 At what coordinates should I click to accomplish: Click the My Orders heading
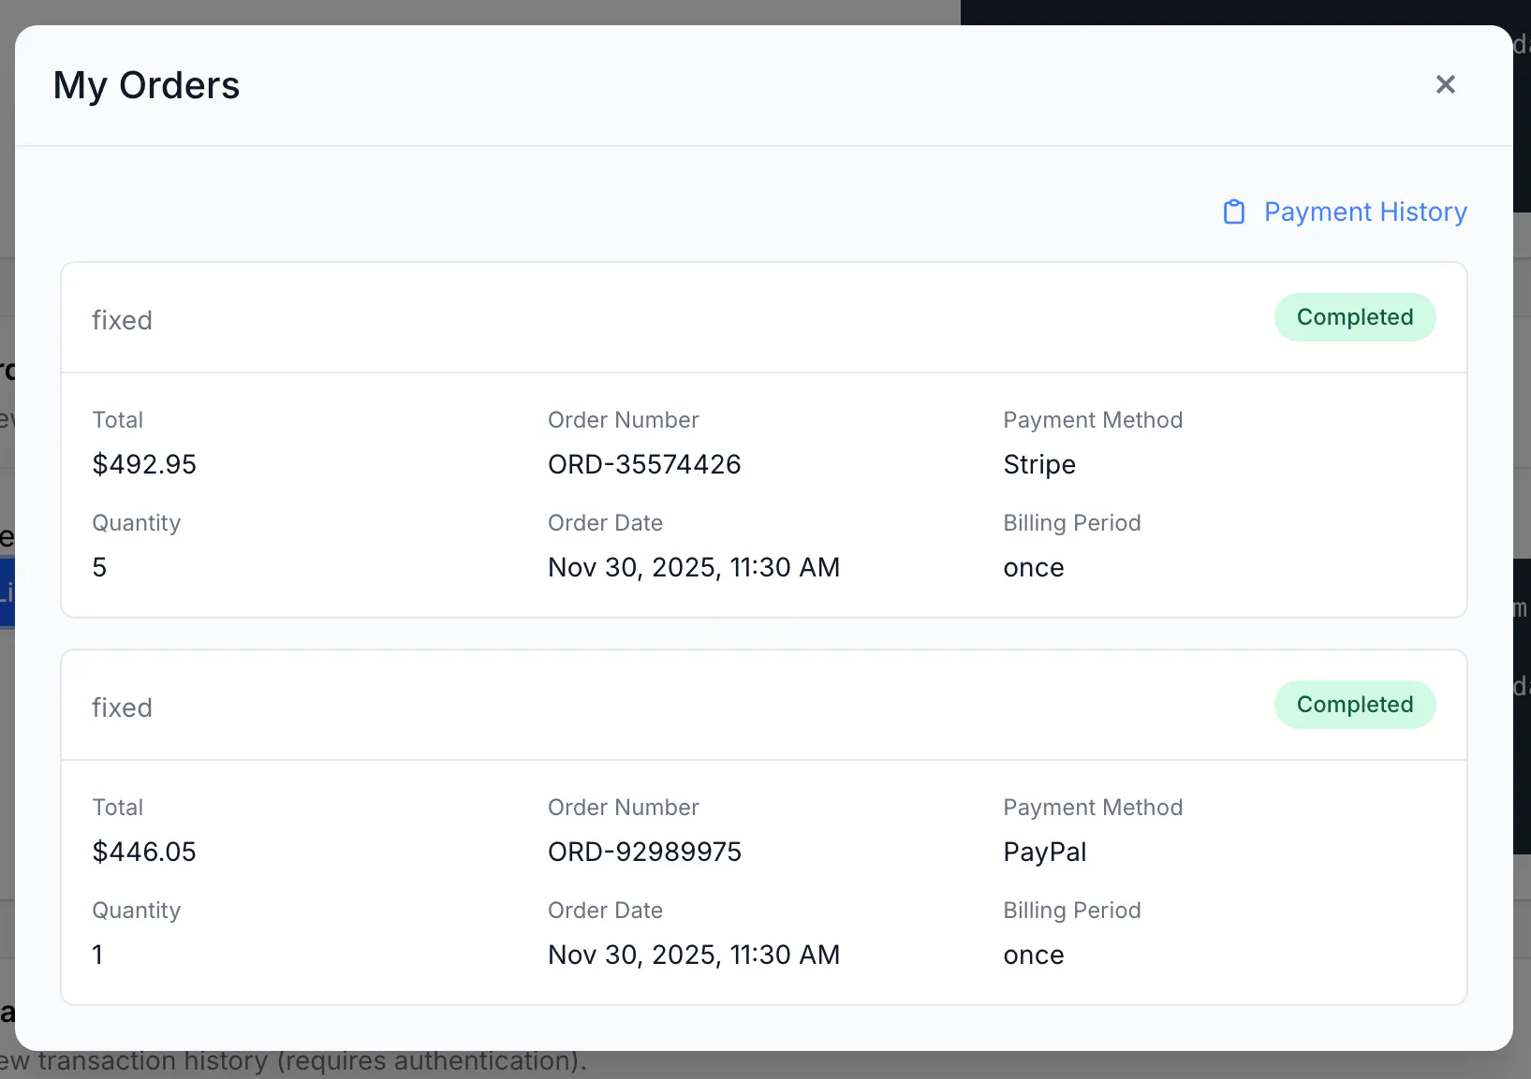tap(147, 85)
